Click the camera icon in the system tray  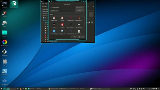[x=131, y=89]
